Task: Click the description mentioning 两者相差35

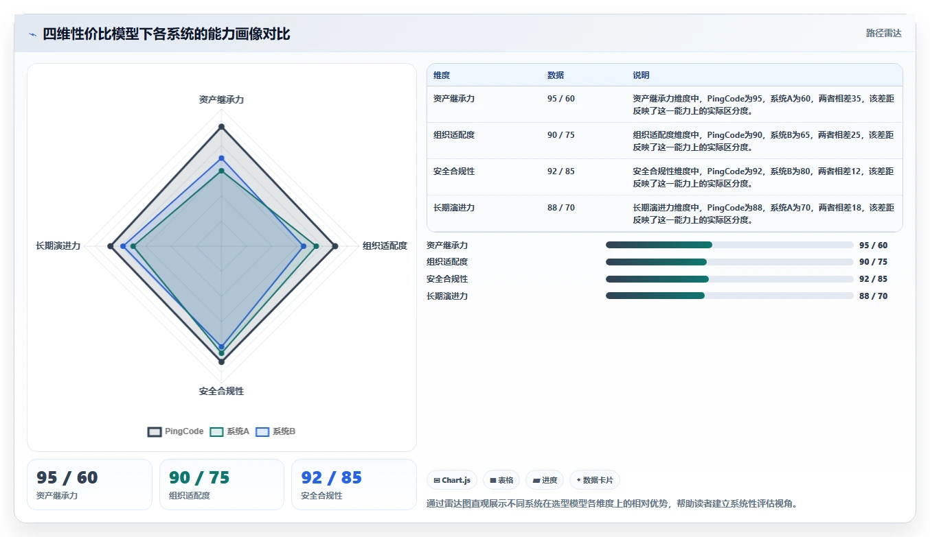Action: [763, 104]
